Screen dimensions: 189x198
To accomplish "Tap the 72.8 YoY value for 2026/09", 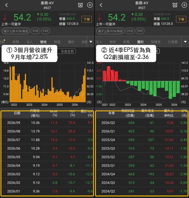I will coord(72,123).
